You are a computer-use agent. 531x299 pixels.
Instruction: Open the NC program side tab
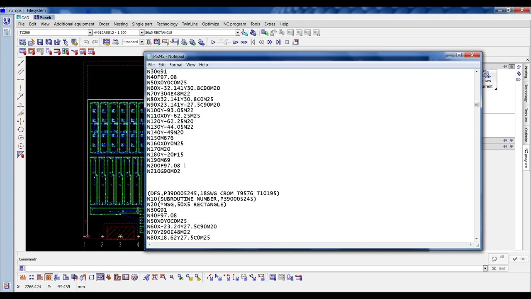point(525,158)
